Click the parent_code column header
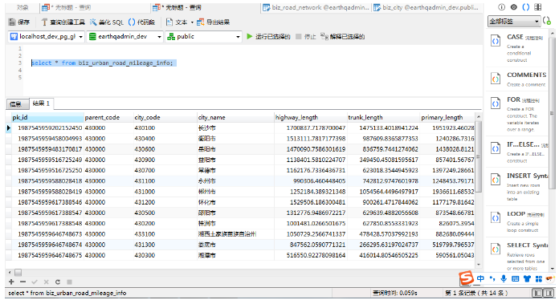 click(108, 117)
